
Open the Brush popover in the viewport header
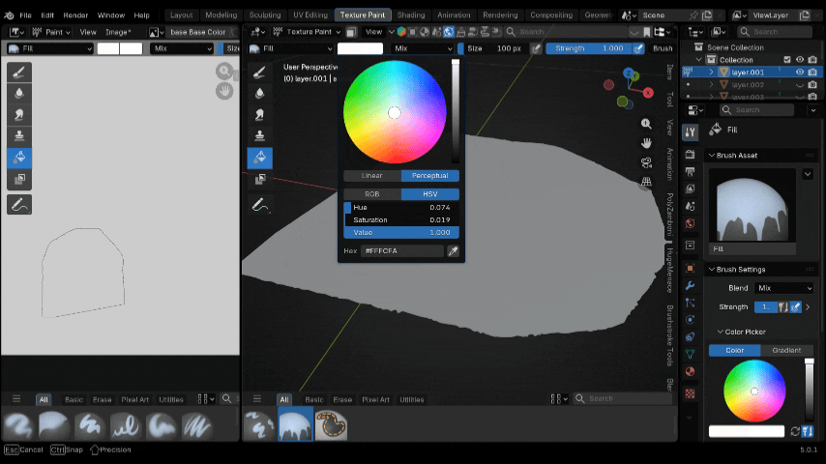point(663,48)
